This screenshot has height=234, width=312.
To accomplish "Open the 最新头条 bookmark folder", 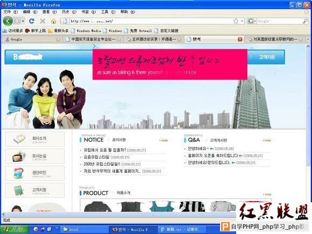I will pos(59,31).
